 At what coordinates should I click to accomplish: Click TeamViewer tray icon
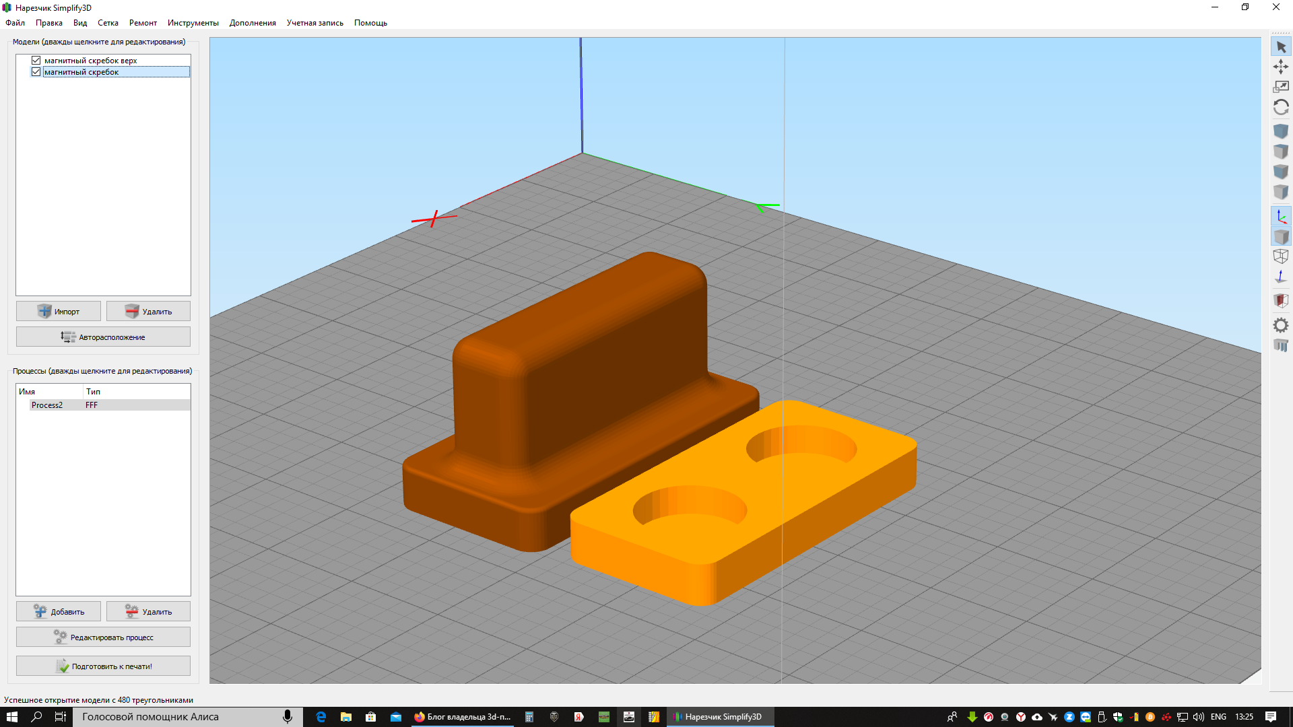tap(1086, 717)
